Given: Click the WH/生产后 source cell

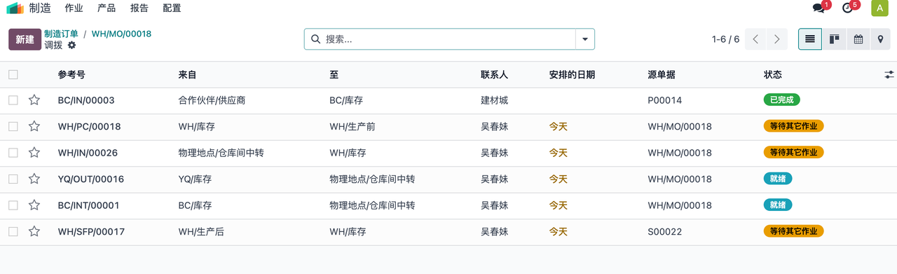Looking at the screenshot, I should click(x=201, y=231).
